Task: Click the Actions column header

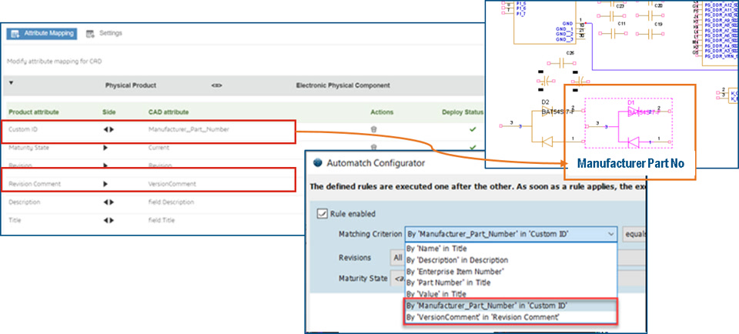Action: pos(382,112)
